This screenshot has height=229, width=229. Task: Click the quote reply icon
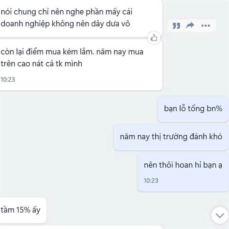coord(176,26)
